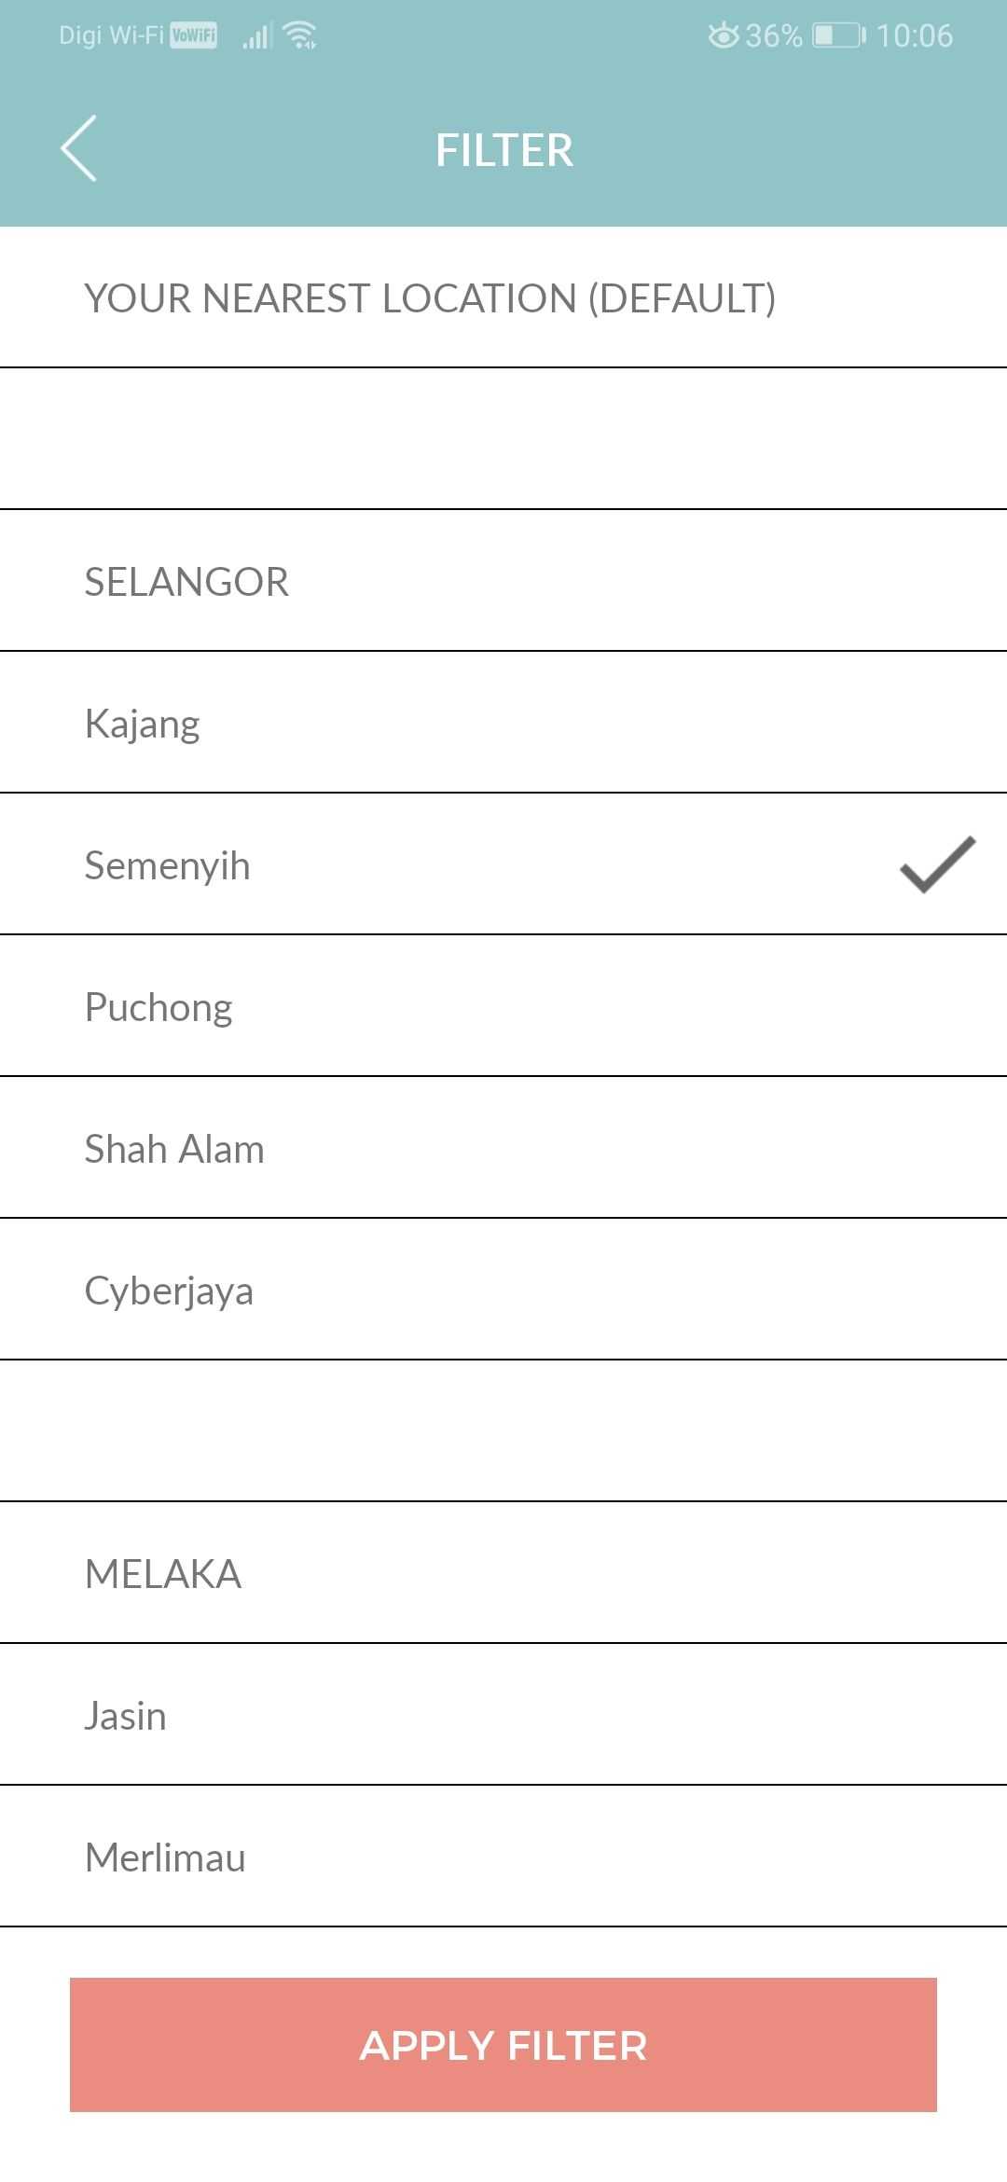Image resolution: width=1007 pixels, height=2182 pixels.
Task: Tap the Wi-Fi signal status icon
Action: pos(300,35)
